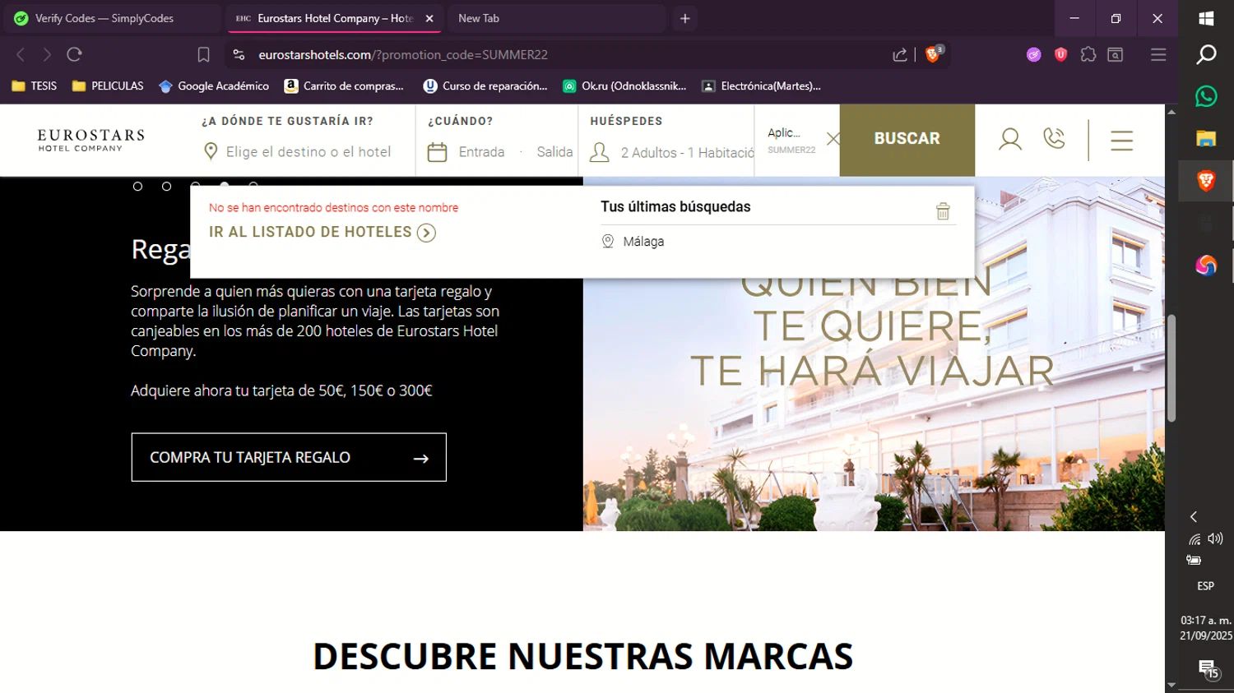1234x693 pixels.
Task: Select the first carousel slide dot
Action: (137, 187)
